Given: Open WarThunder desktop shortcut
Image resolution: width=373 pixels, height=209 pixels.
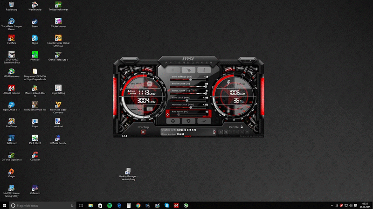Looking at the screenshot, I should 35,6.
